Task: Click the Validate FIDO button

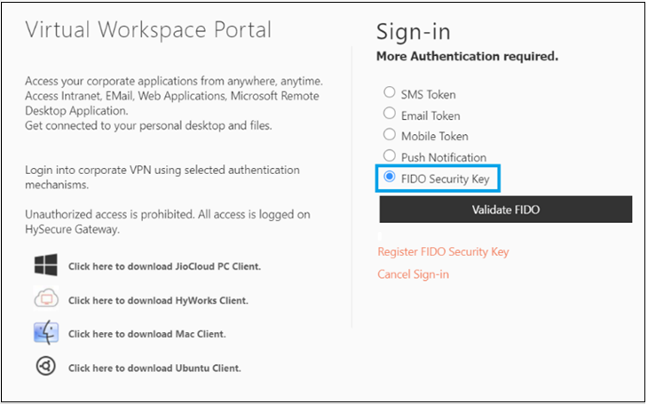Action: click(506, 210)
